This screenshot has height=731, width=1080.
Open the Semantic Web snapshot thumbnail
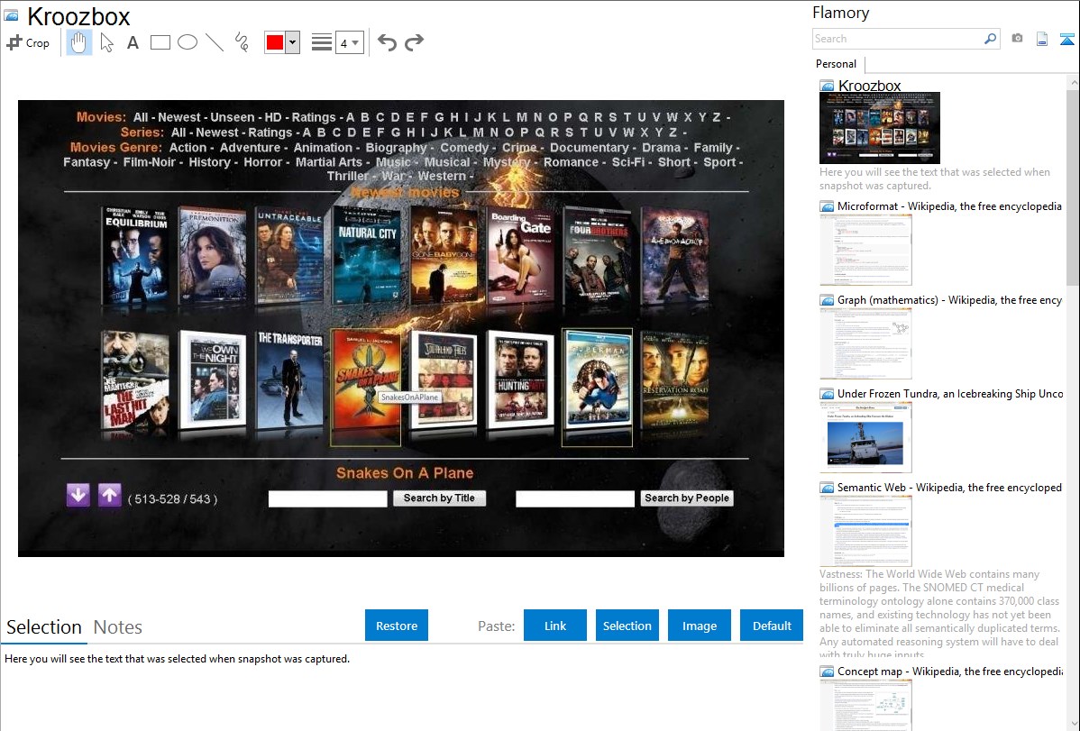865,531
